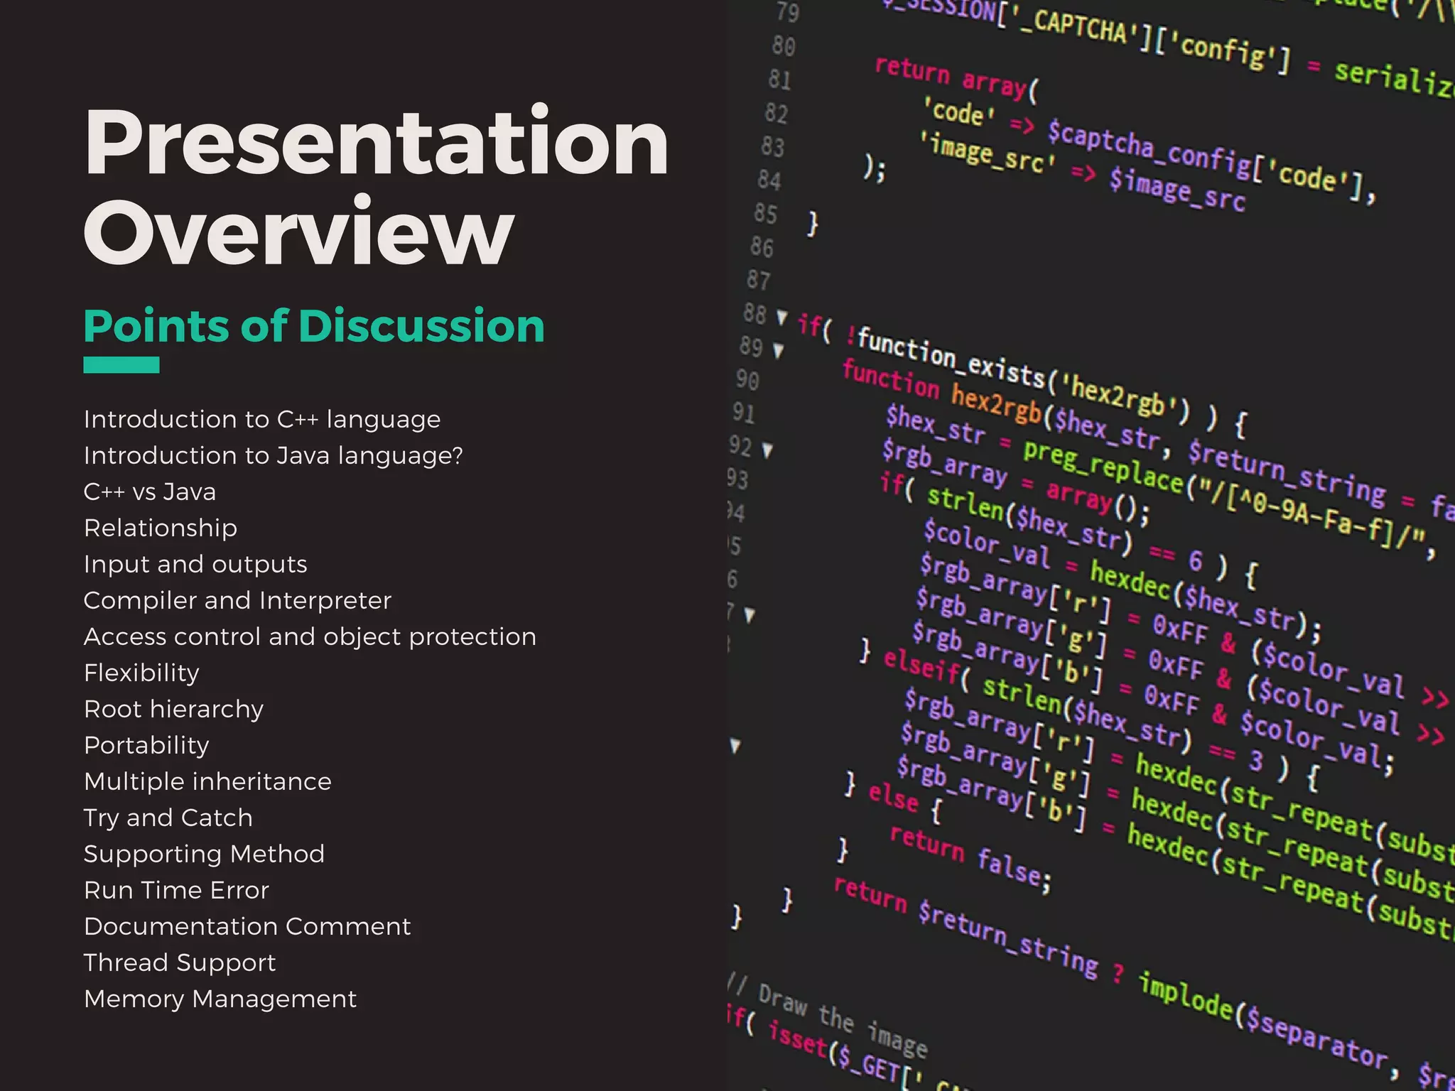Screen dimensions: 1455x1091
Task: Click Introduction to C++ language item
Action: tap(261, 419)
